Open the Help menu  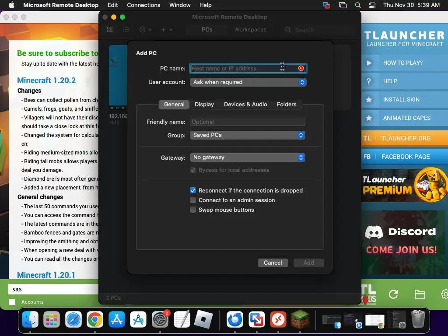click(206, 5)
